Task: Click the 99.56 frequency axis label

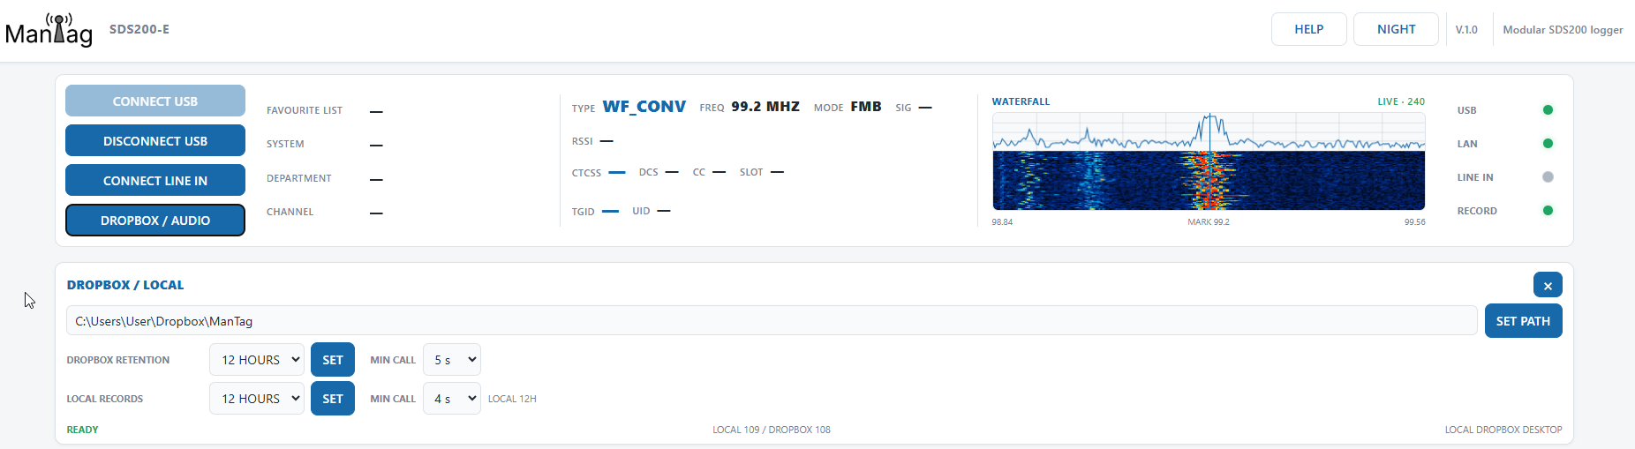Action: (1415, 222)
